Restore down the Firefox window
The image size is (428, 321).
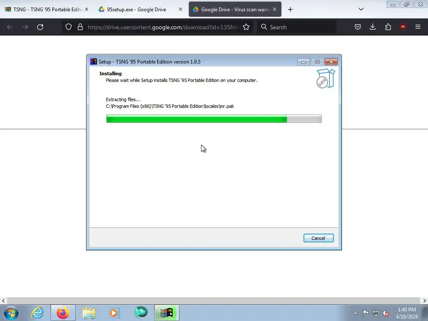pos(407,5)
